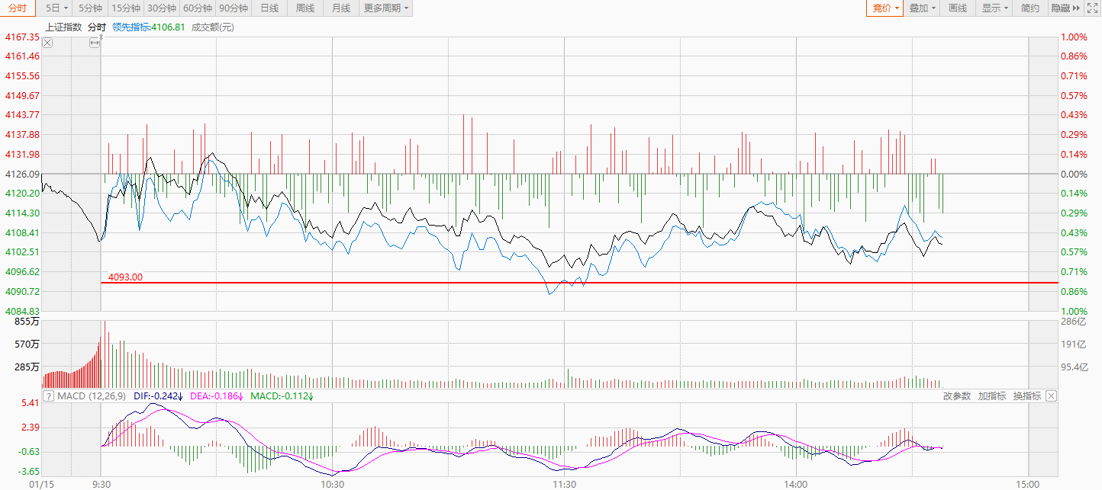The height and width of the screenshot is (490, 1102).
Task: Click 改参数 to edit MACD parameters
Action: pos(956,396)
